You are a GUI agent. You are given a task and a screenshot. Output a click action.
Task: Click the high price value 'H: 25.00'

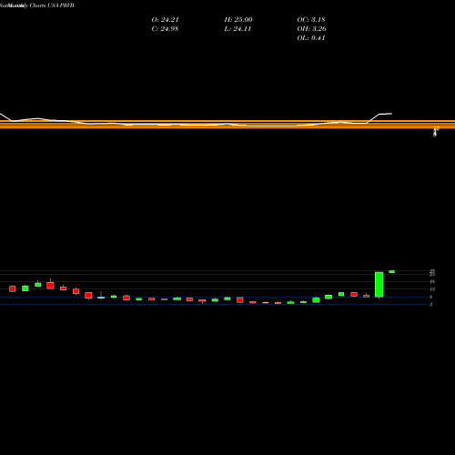pos(238,20)
